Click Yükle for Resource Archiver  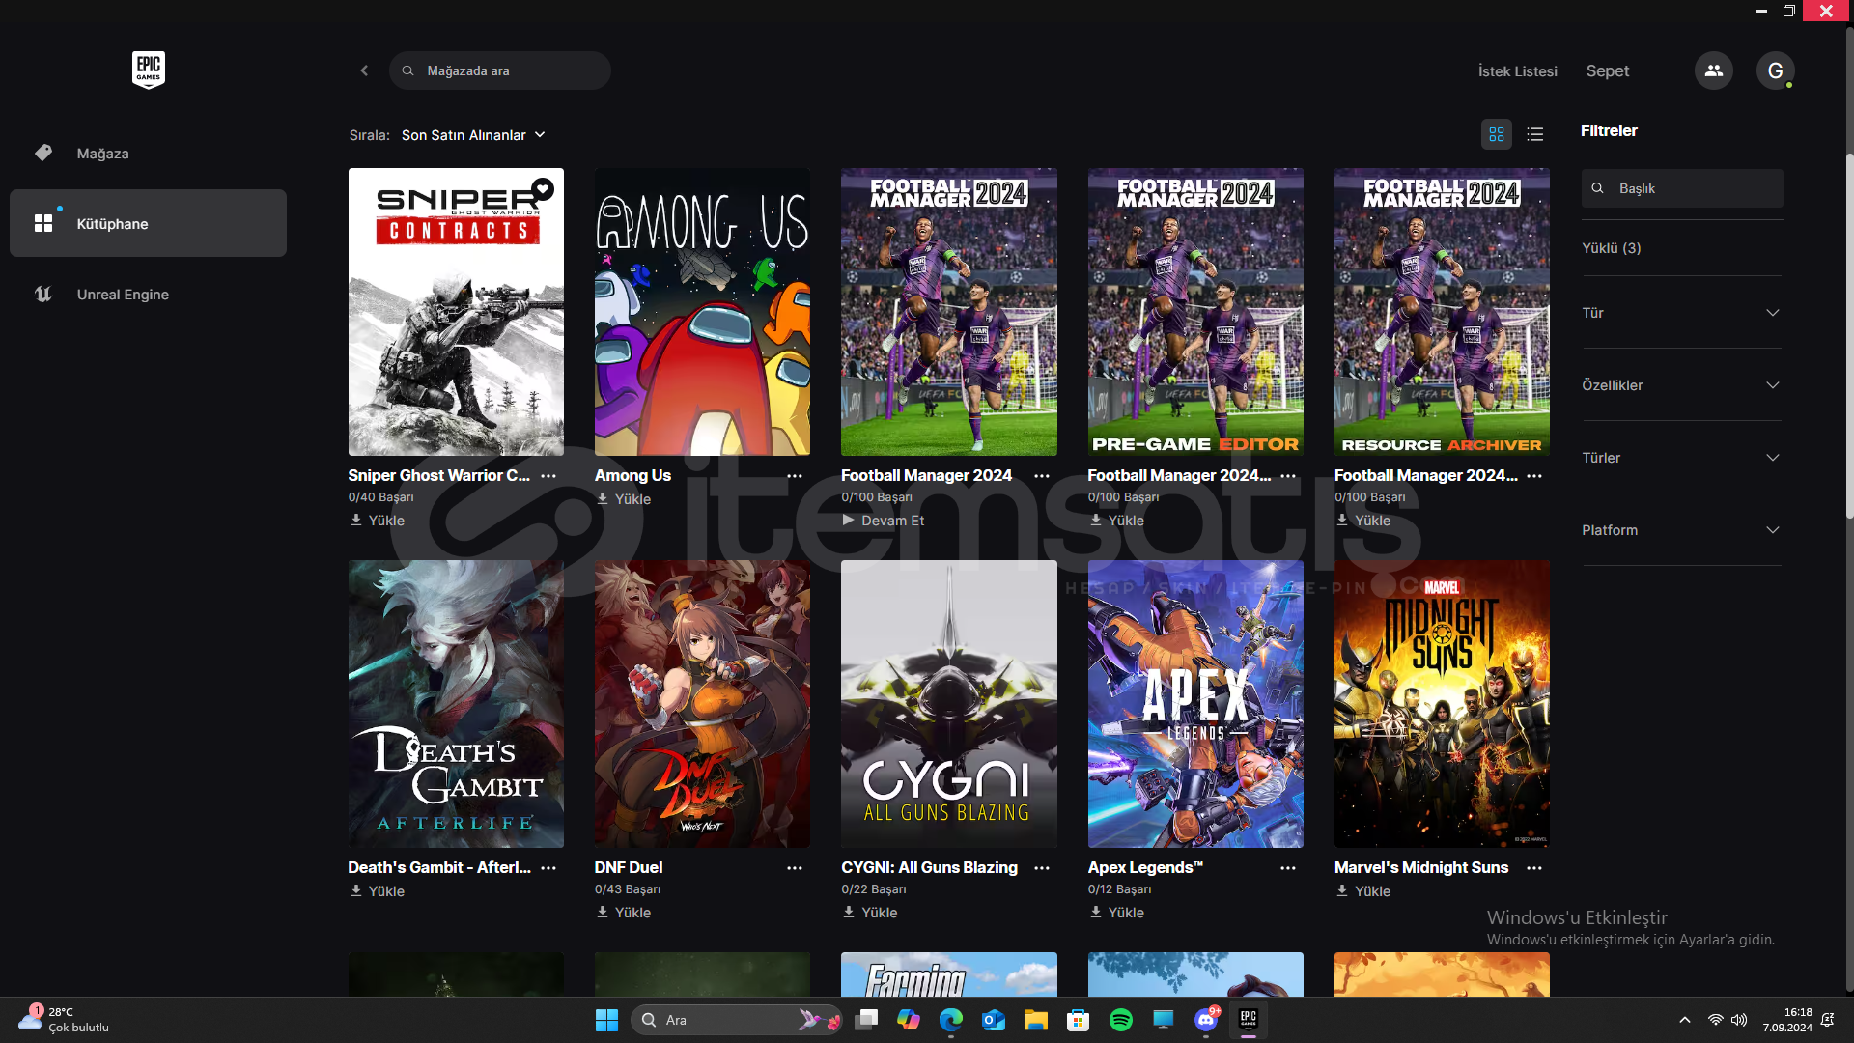point(1363,521)
